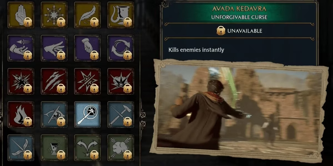Select the purple pushing-hand Depulso icon
Viewport: 333px width, 166px height.
coord(54,48)
